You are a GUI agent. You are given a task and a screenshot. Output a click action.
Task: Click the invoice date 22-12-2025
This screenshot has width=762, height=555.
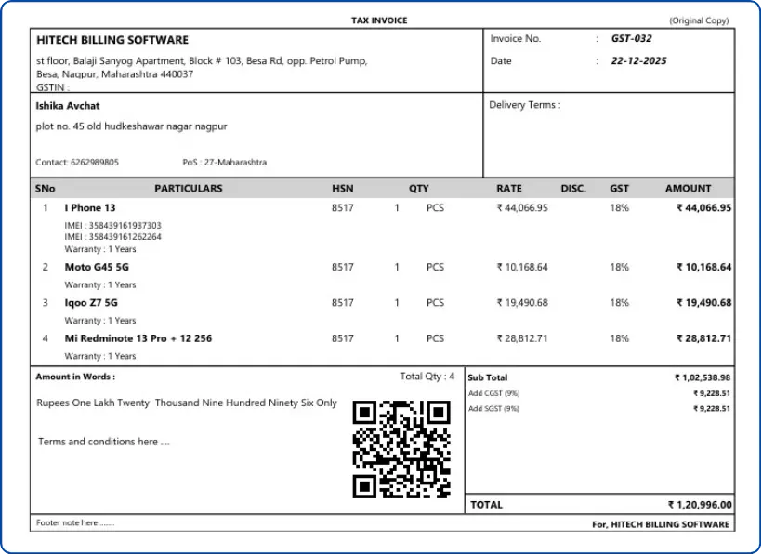[638, 61]
